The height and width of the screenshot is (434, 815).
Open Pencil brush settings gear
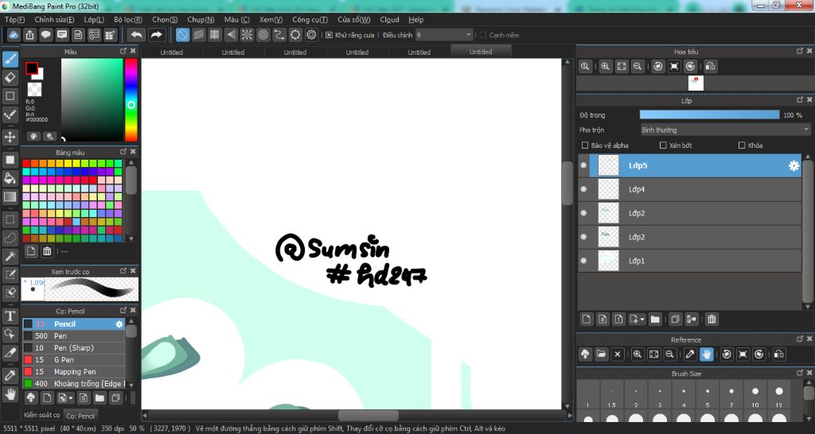point(119,324)
